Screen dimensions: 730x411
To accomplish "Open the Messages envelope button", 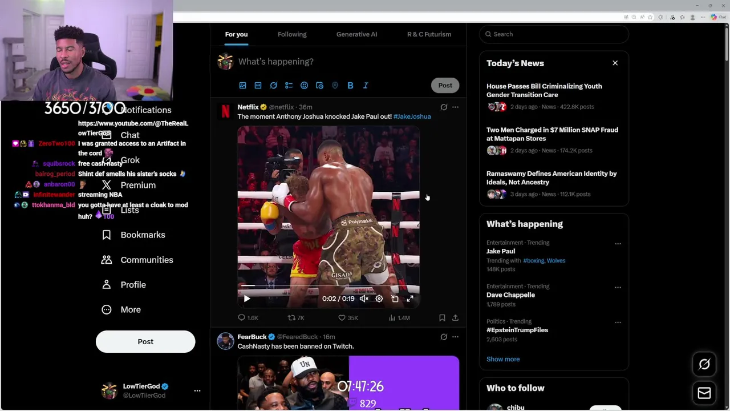I will click(x=704, y=393).
